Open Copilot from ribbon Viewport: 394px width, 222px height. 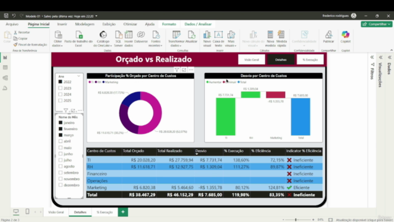tap(345, 37)
